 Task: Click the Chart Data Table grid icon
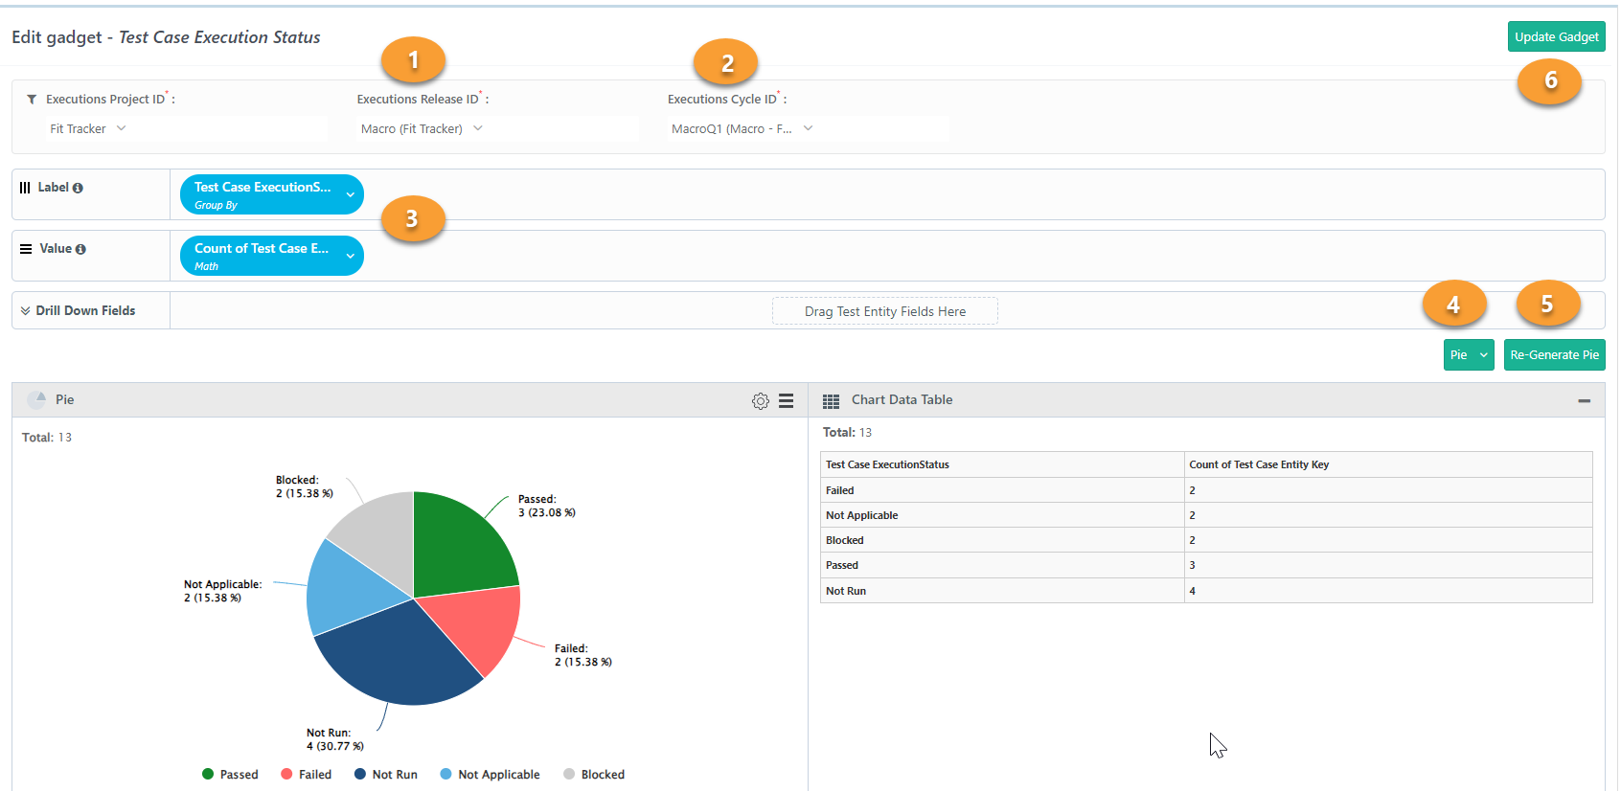(832, 401)
